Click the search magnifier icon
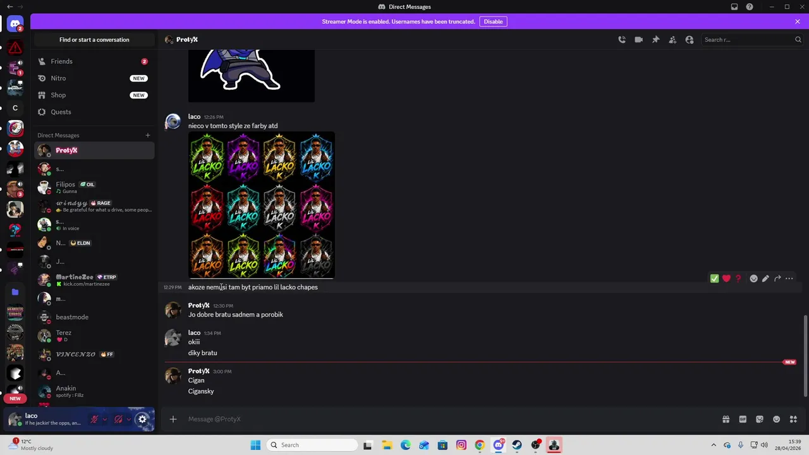The image size is (809, 455). (798, 40)
